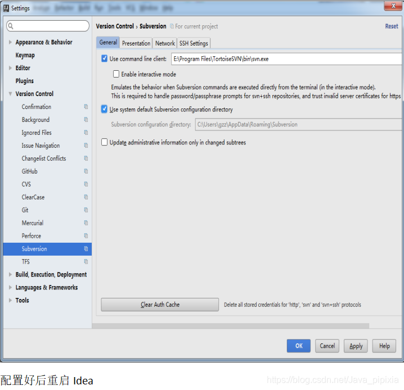Enable interactive mode checkbox
This screenshot has width=404, height=390.
click(x=116, y=74)
